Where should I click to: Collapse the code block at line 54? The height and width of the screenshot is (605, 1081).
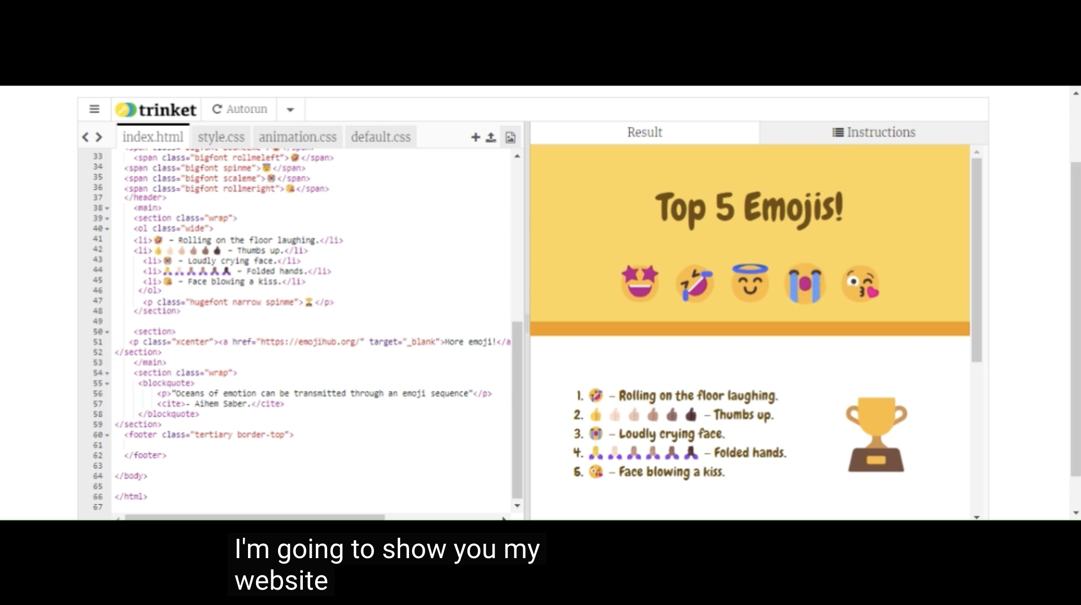(107, 374)
